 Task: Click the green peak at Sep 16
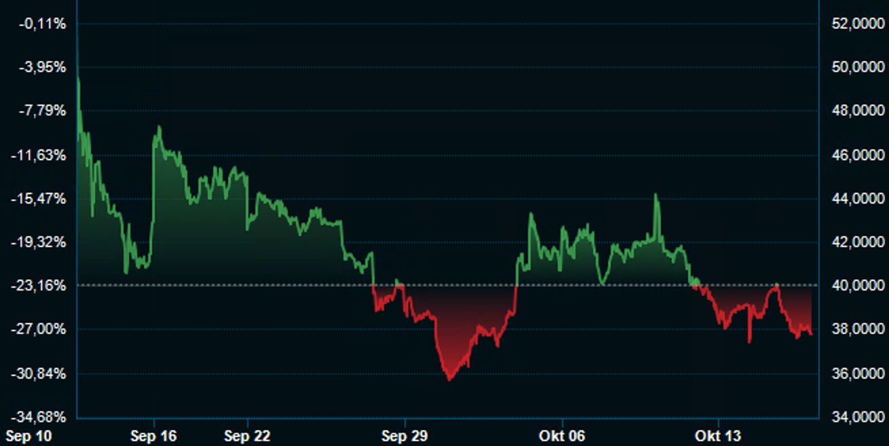click(x=159, y=128)
